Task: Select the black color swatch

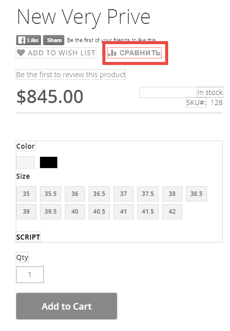Action: [49, 162]
